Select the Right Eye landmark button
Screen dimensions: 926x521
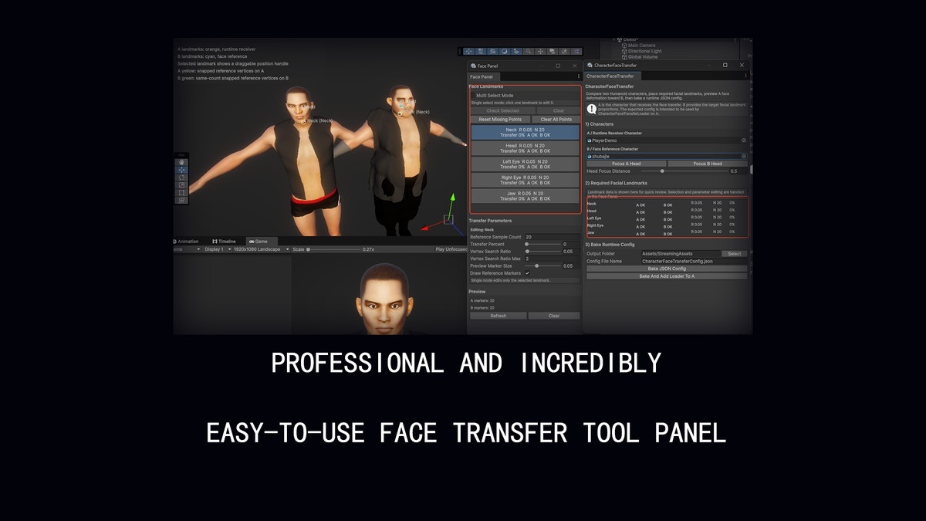click(x=525, y=180)
